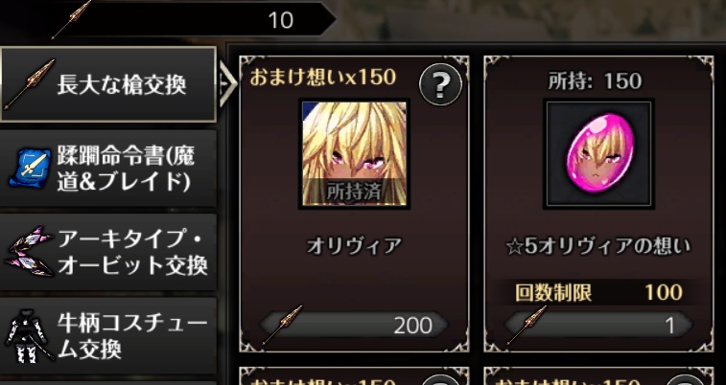The width and height of the screenshot is (726, 385).
Task: Tap the blonde オリヴィア character portrait
Action: (354, 153)
